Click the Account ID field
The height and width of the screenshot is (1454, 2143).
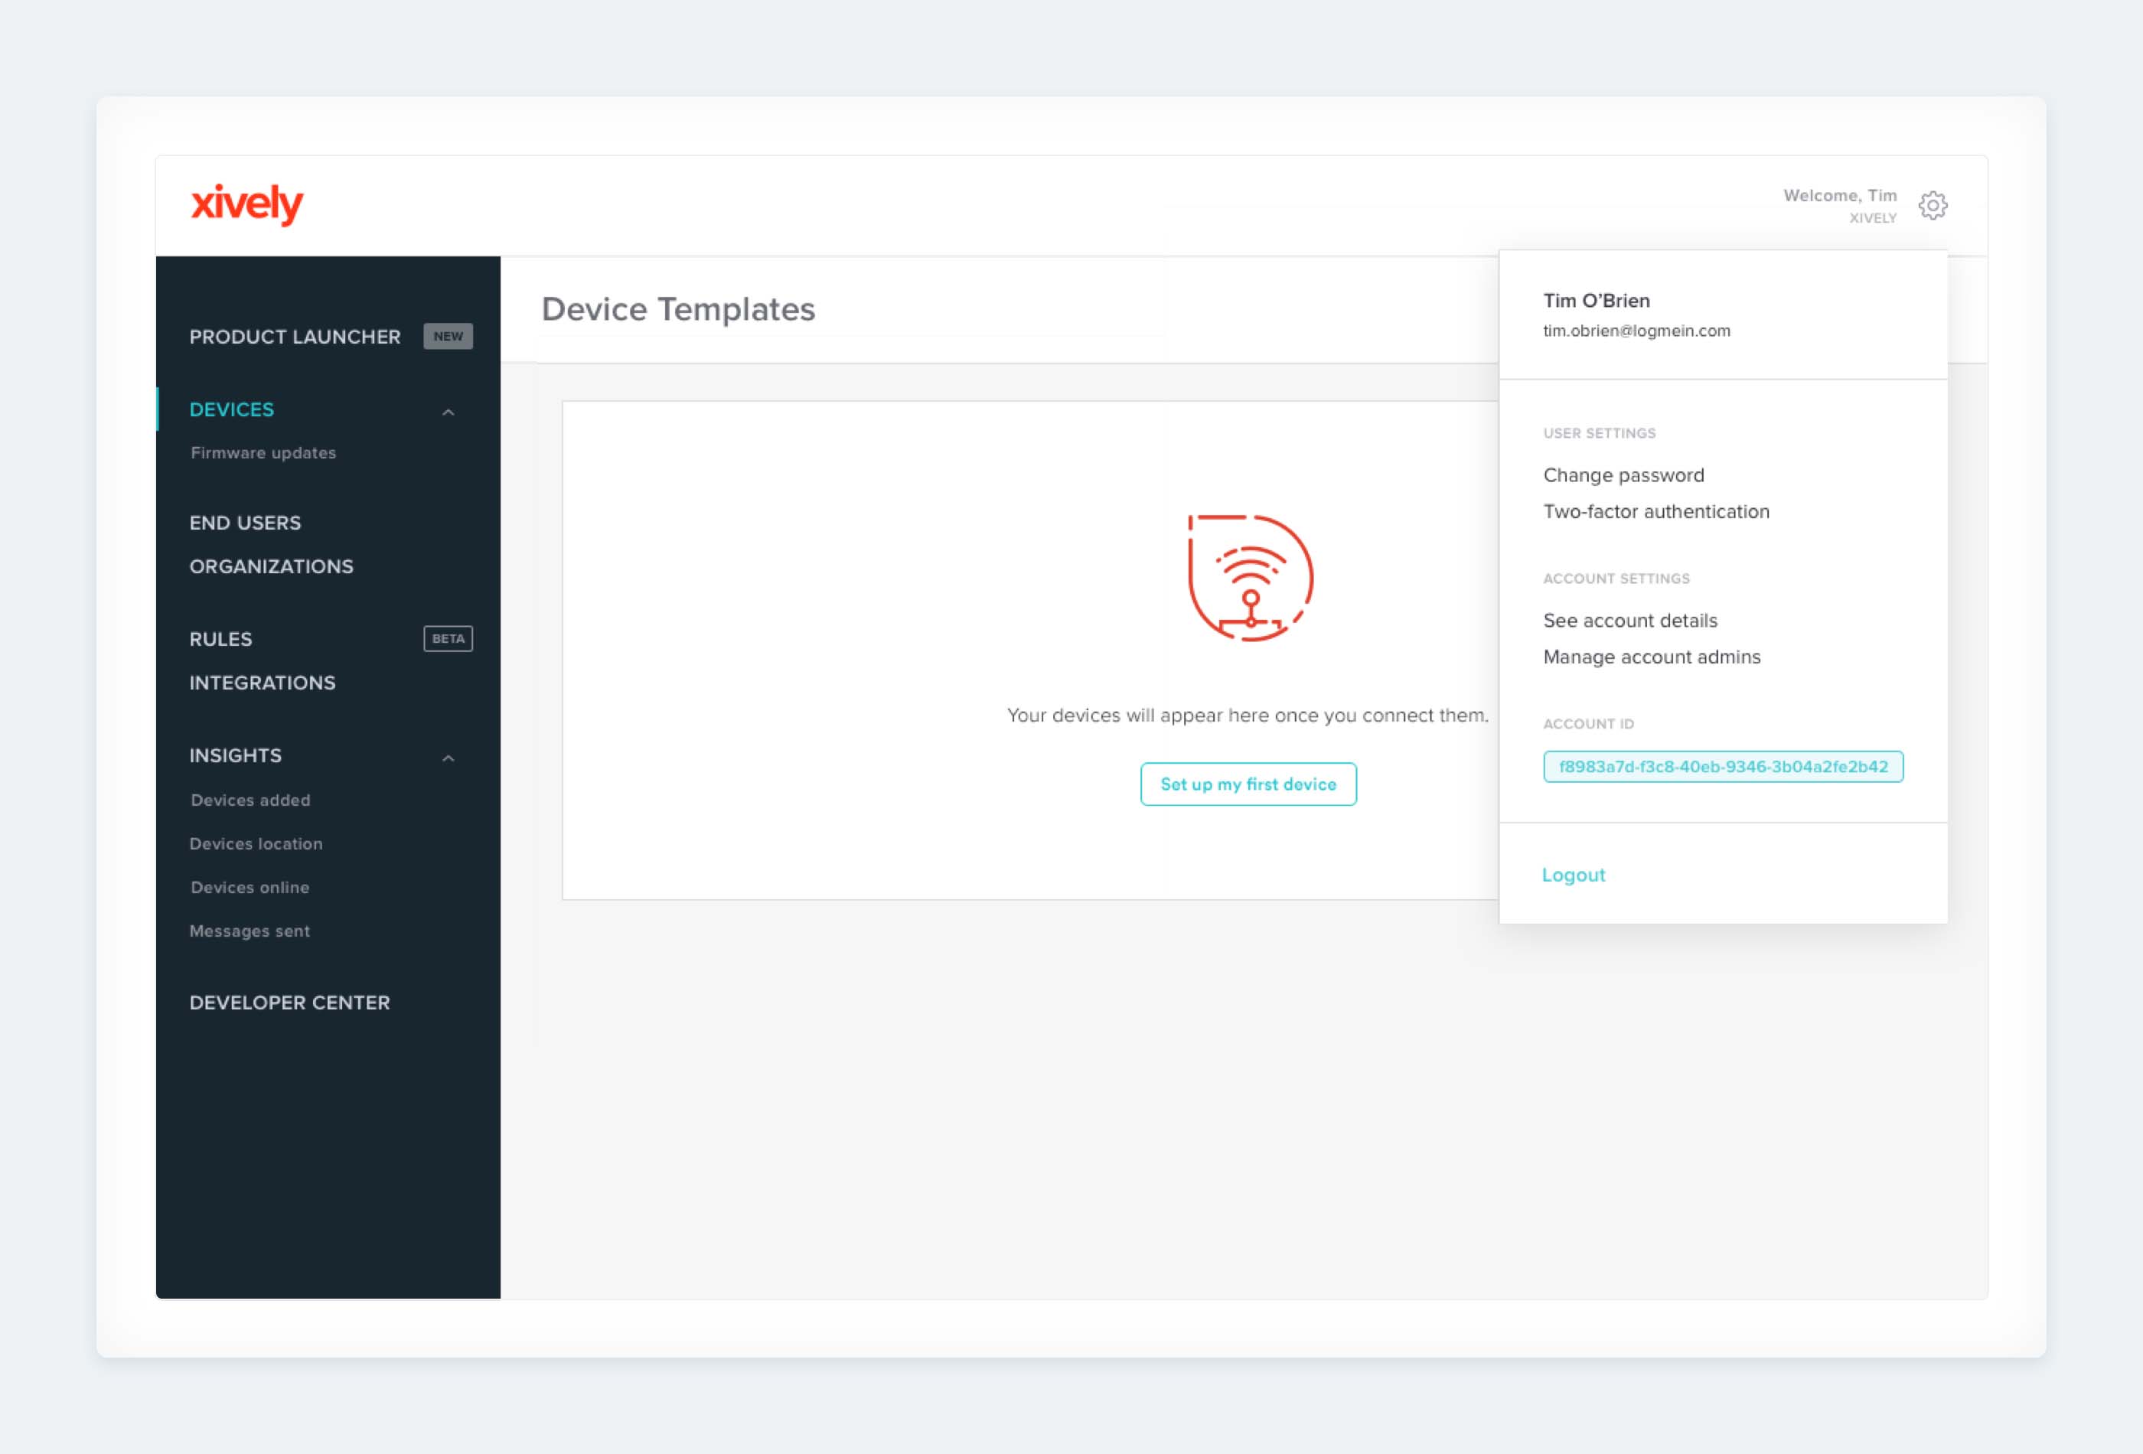tap(1723, 766)
